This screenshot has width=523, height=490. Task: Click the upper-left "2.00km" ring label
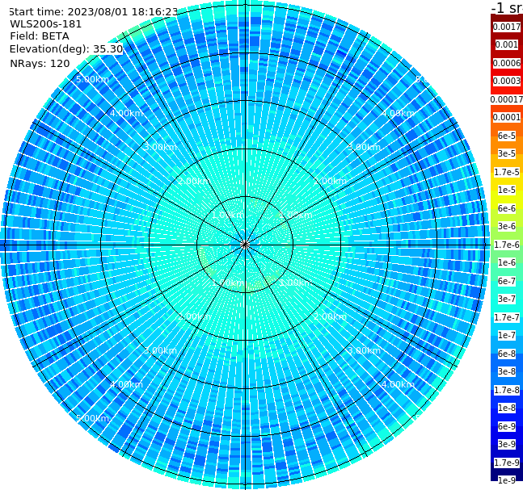point(194,181)
